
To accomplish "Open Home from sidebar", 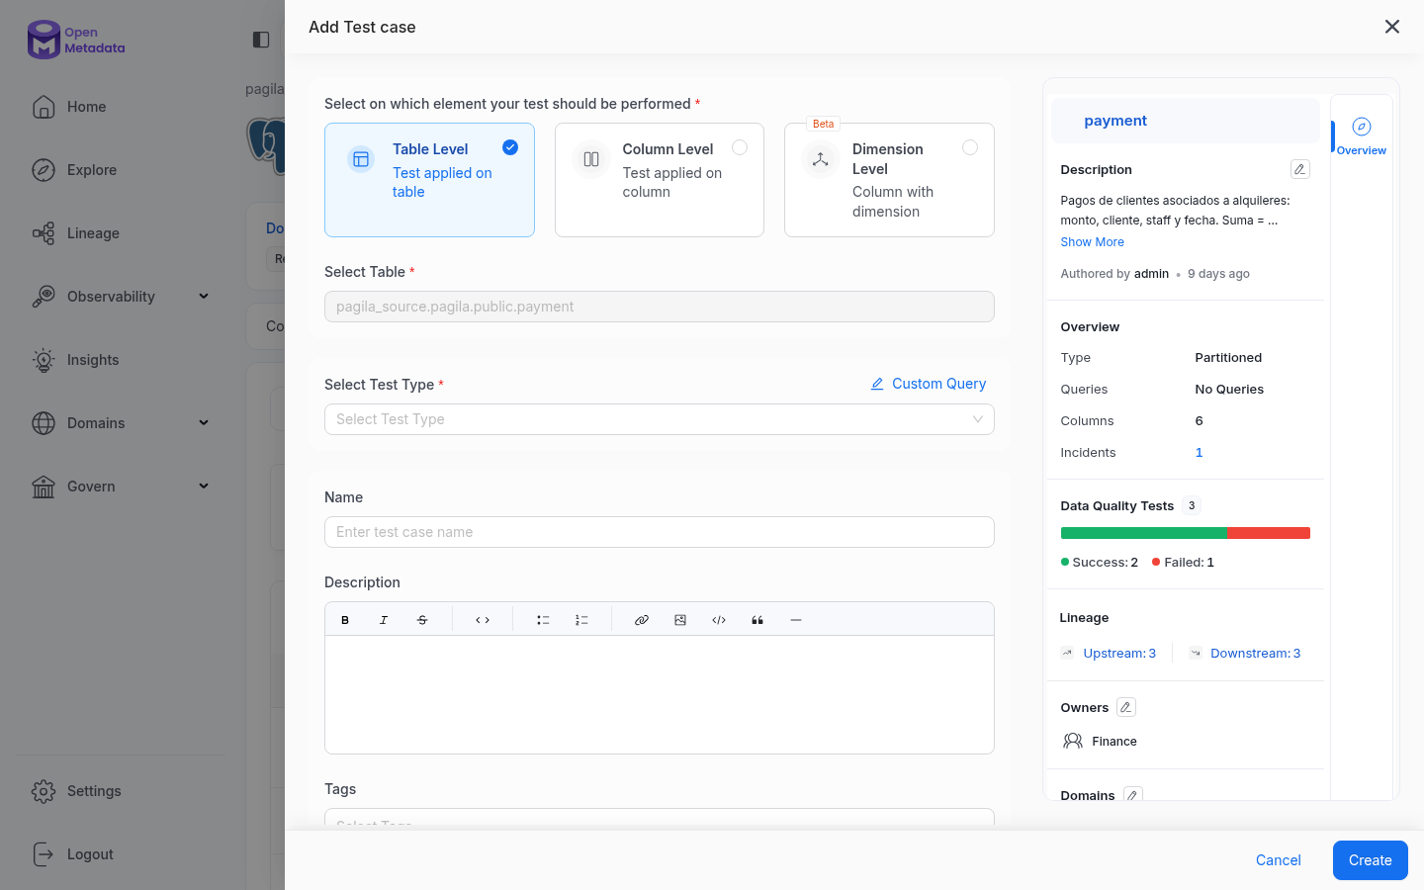I will coord(86,107).
